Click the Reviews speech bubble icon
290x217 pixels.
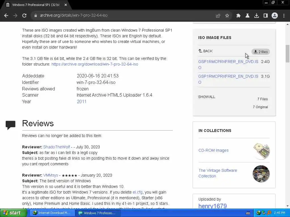[10, 125]
